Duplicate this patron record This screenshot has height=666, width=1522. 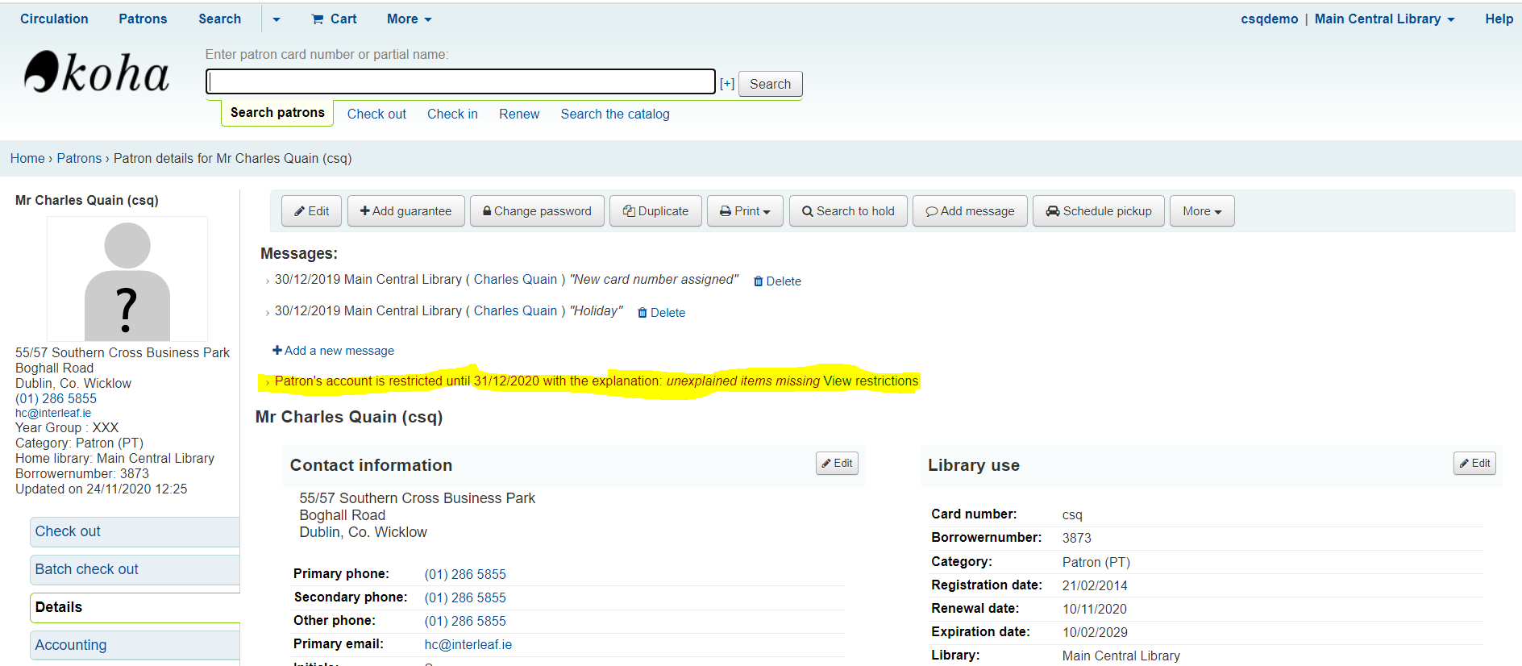click(x=655, y=211)
